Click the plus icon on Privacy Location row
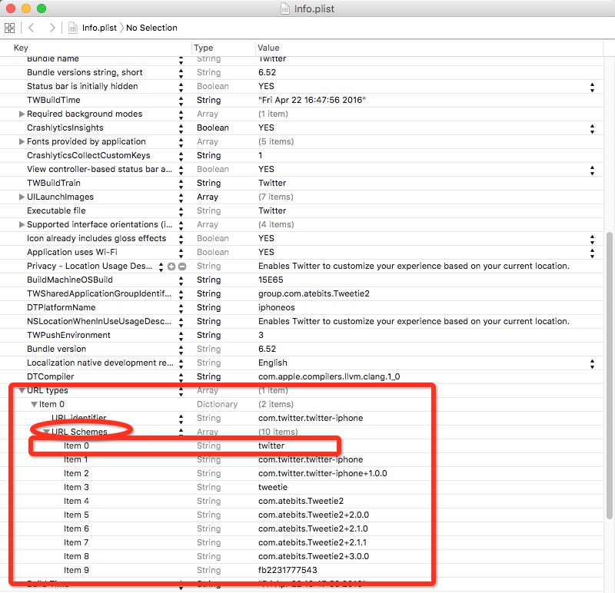 [x=171, y=267]
